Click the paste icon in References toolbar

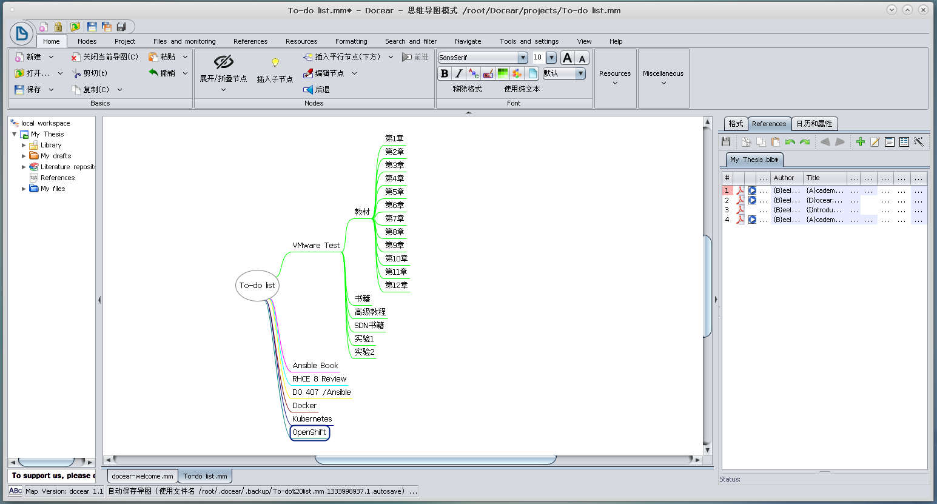point(775,142)
